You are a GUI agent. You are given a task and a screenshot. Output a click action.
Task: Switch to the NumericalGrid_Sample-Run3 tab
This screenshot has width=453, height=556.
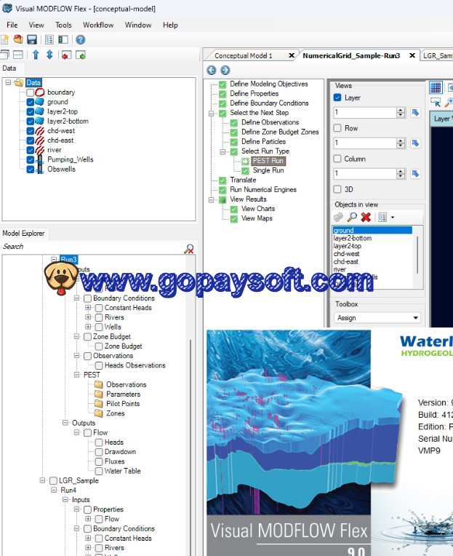coord(351,55)
